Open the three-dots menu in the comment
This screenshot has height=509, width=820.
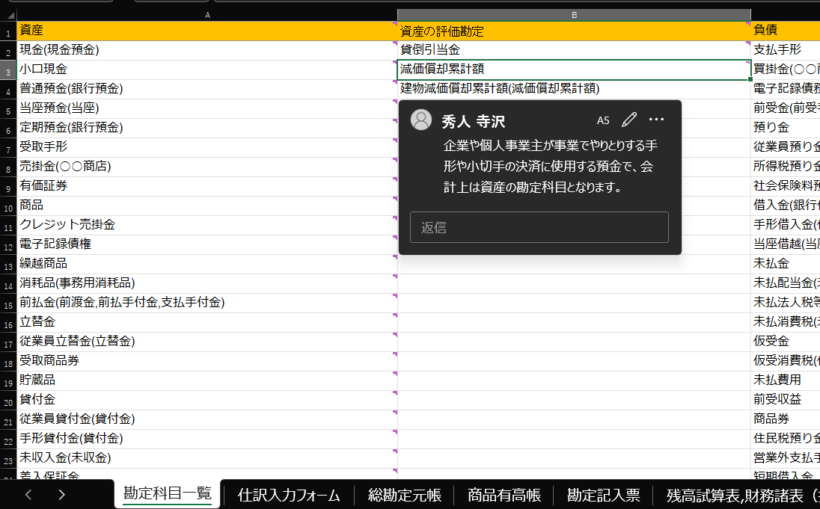click(656, 120)
